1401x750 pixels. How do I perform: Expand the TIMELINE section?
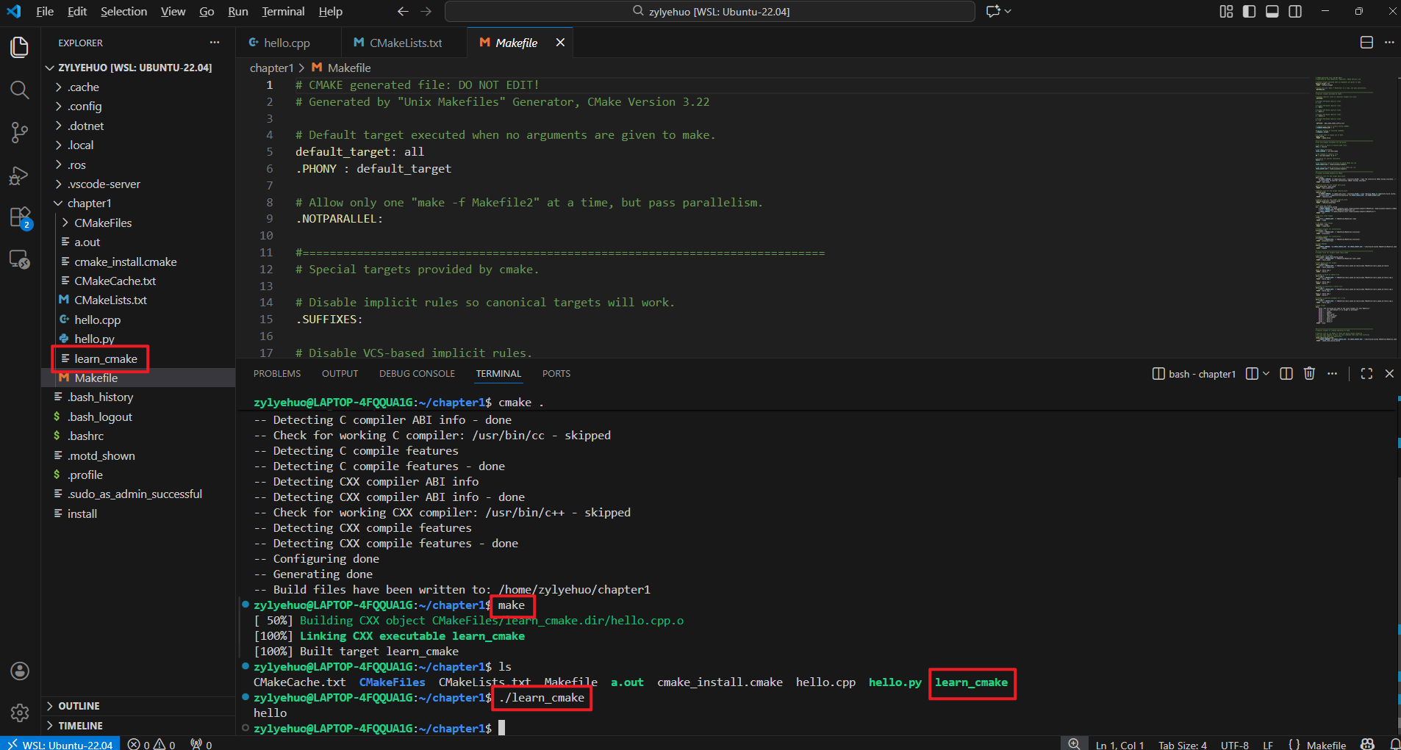coord(138,726)
